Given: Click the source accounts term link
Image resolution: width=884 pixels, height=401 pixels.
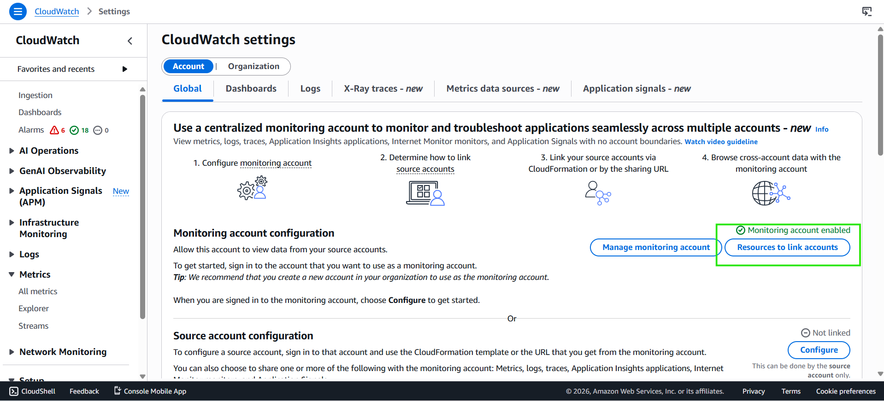Looking at the screenshot, I should point(425,169).
